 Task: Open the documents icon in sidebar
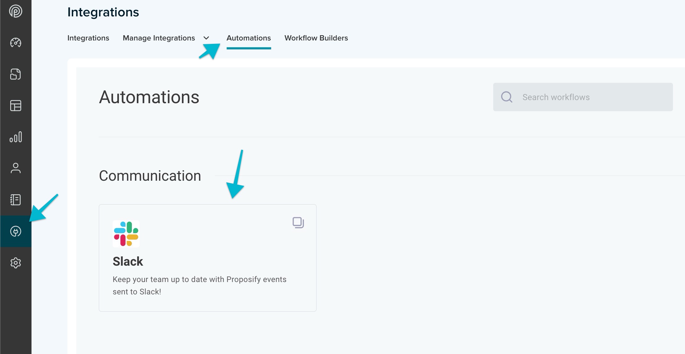coord(15,74)
